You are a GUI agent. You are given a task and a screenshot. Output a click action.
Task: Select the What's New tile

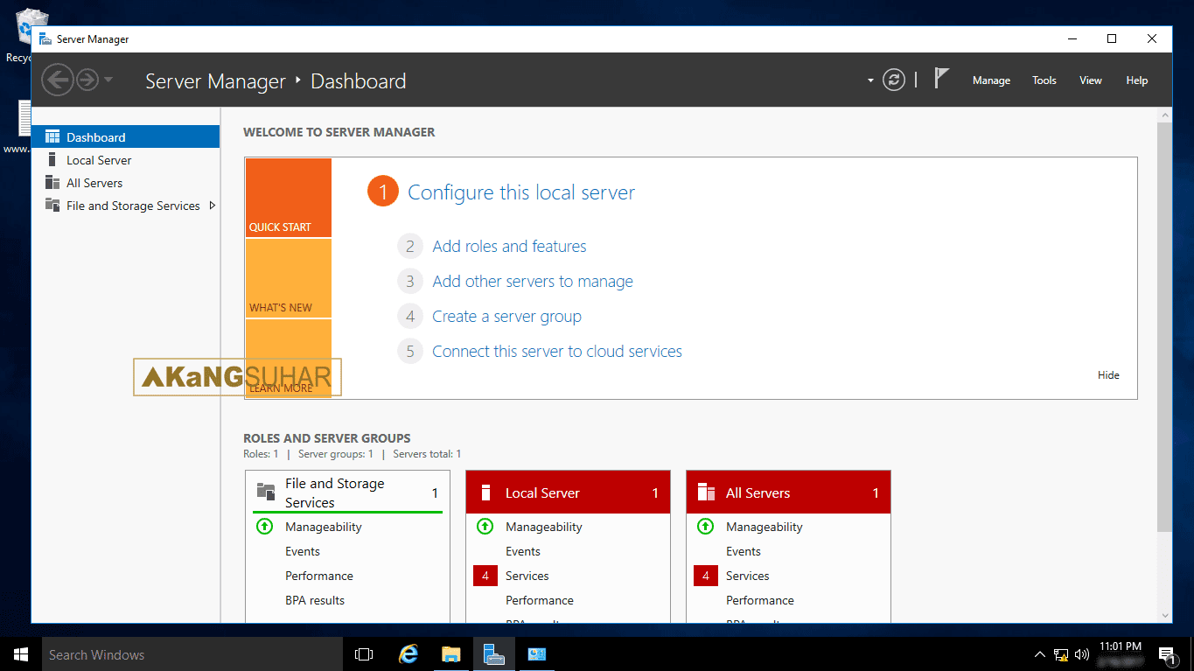289,278
